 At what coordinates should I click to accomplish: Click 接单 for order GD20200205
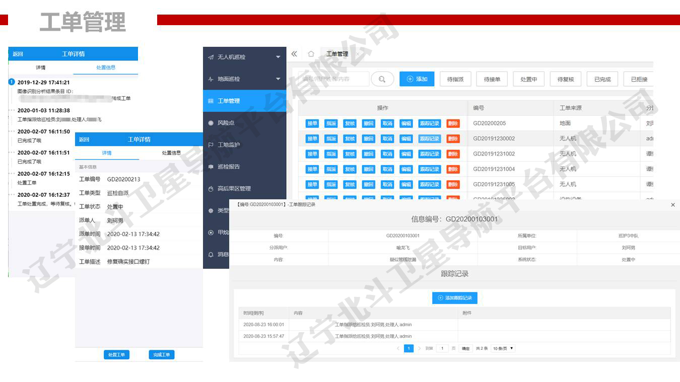pos(312,123)
